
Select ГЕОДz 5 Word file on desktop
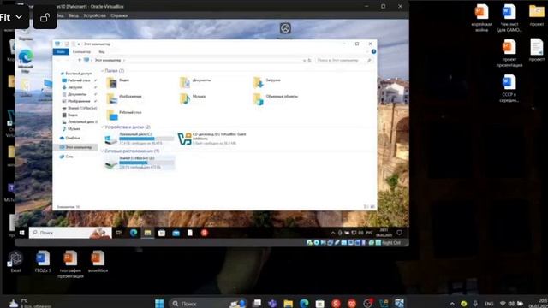tap(43, 261)
